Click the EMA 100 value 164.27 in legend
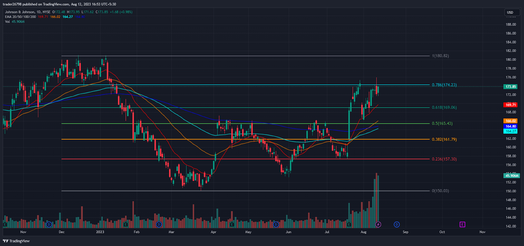 pyautogui.click(x=68, y=17)
